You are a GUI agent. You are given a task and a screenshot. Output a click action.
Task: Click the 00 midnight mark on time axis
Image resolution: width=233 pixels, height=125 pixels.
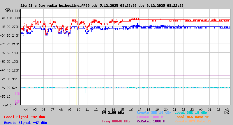(201, 109)
